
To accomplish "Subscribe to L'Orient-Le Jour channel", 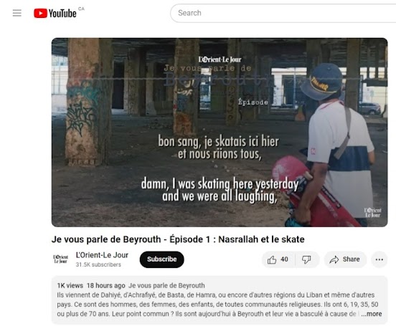I will (x=161, y=259).
